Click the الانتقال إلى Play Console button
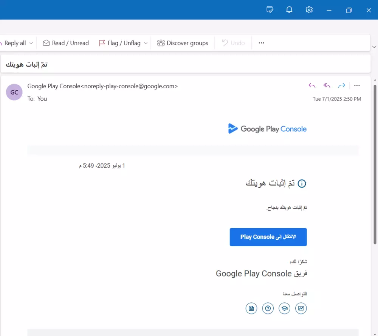 point(268,237)
